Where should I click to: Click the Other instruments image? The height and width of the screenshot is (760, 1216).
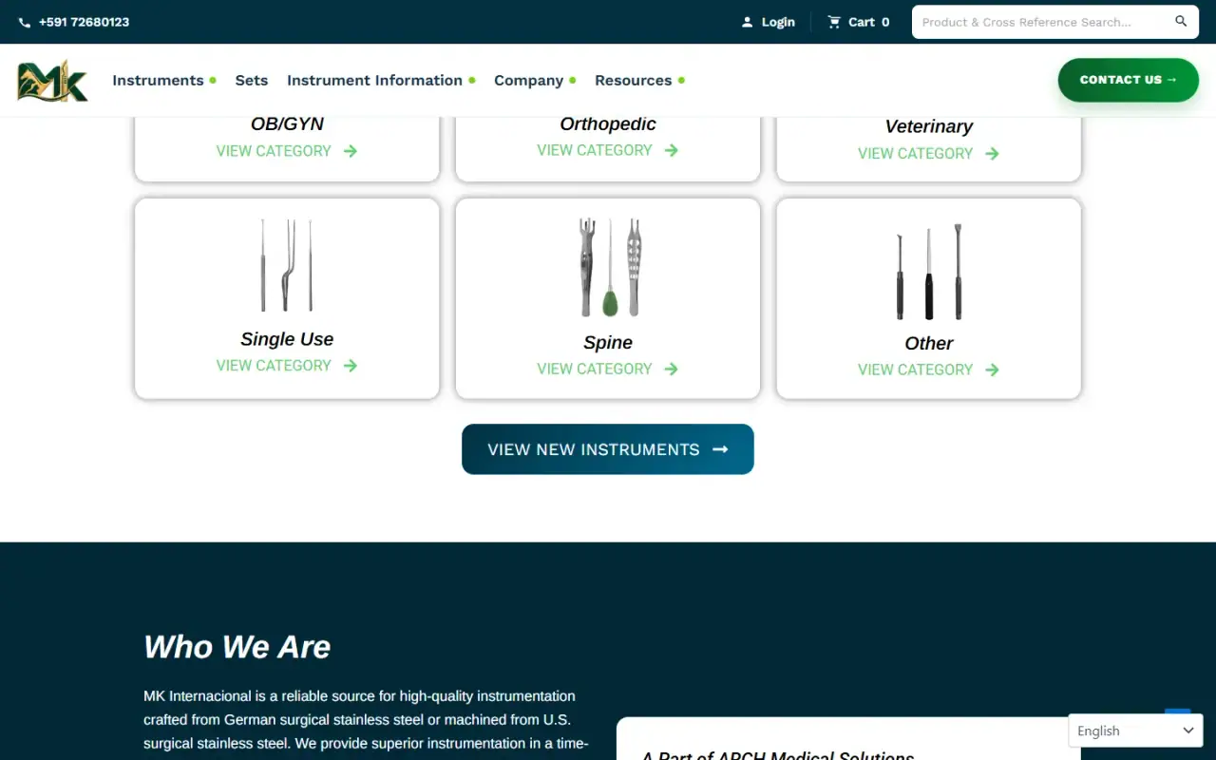click(929, 272)
